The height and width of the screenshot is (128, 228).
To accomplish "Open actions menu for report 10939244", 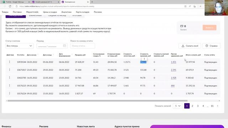I will pos(10,62).
